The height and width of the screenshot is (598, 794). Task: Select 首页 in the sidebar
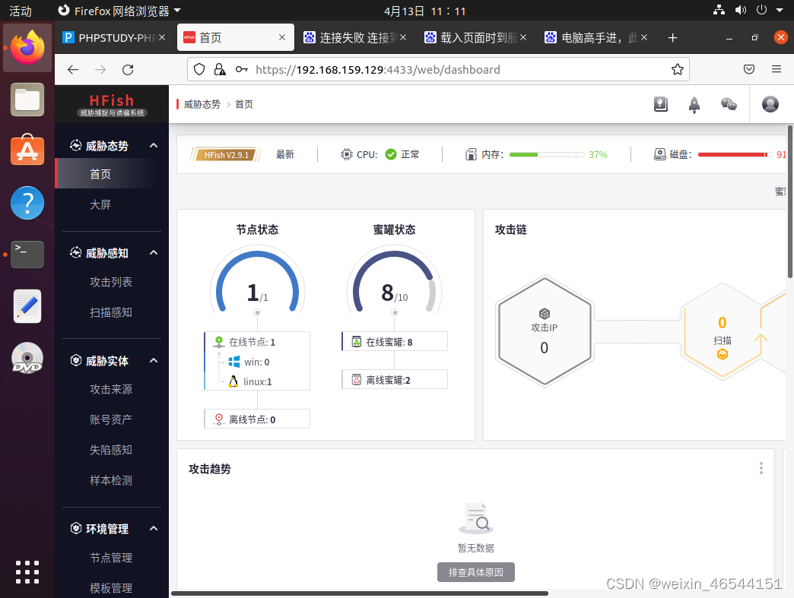tap(100, 174)
